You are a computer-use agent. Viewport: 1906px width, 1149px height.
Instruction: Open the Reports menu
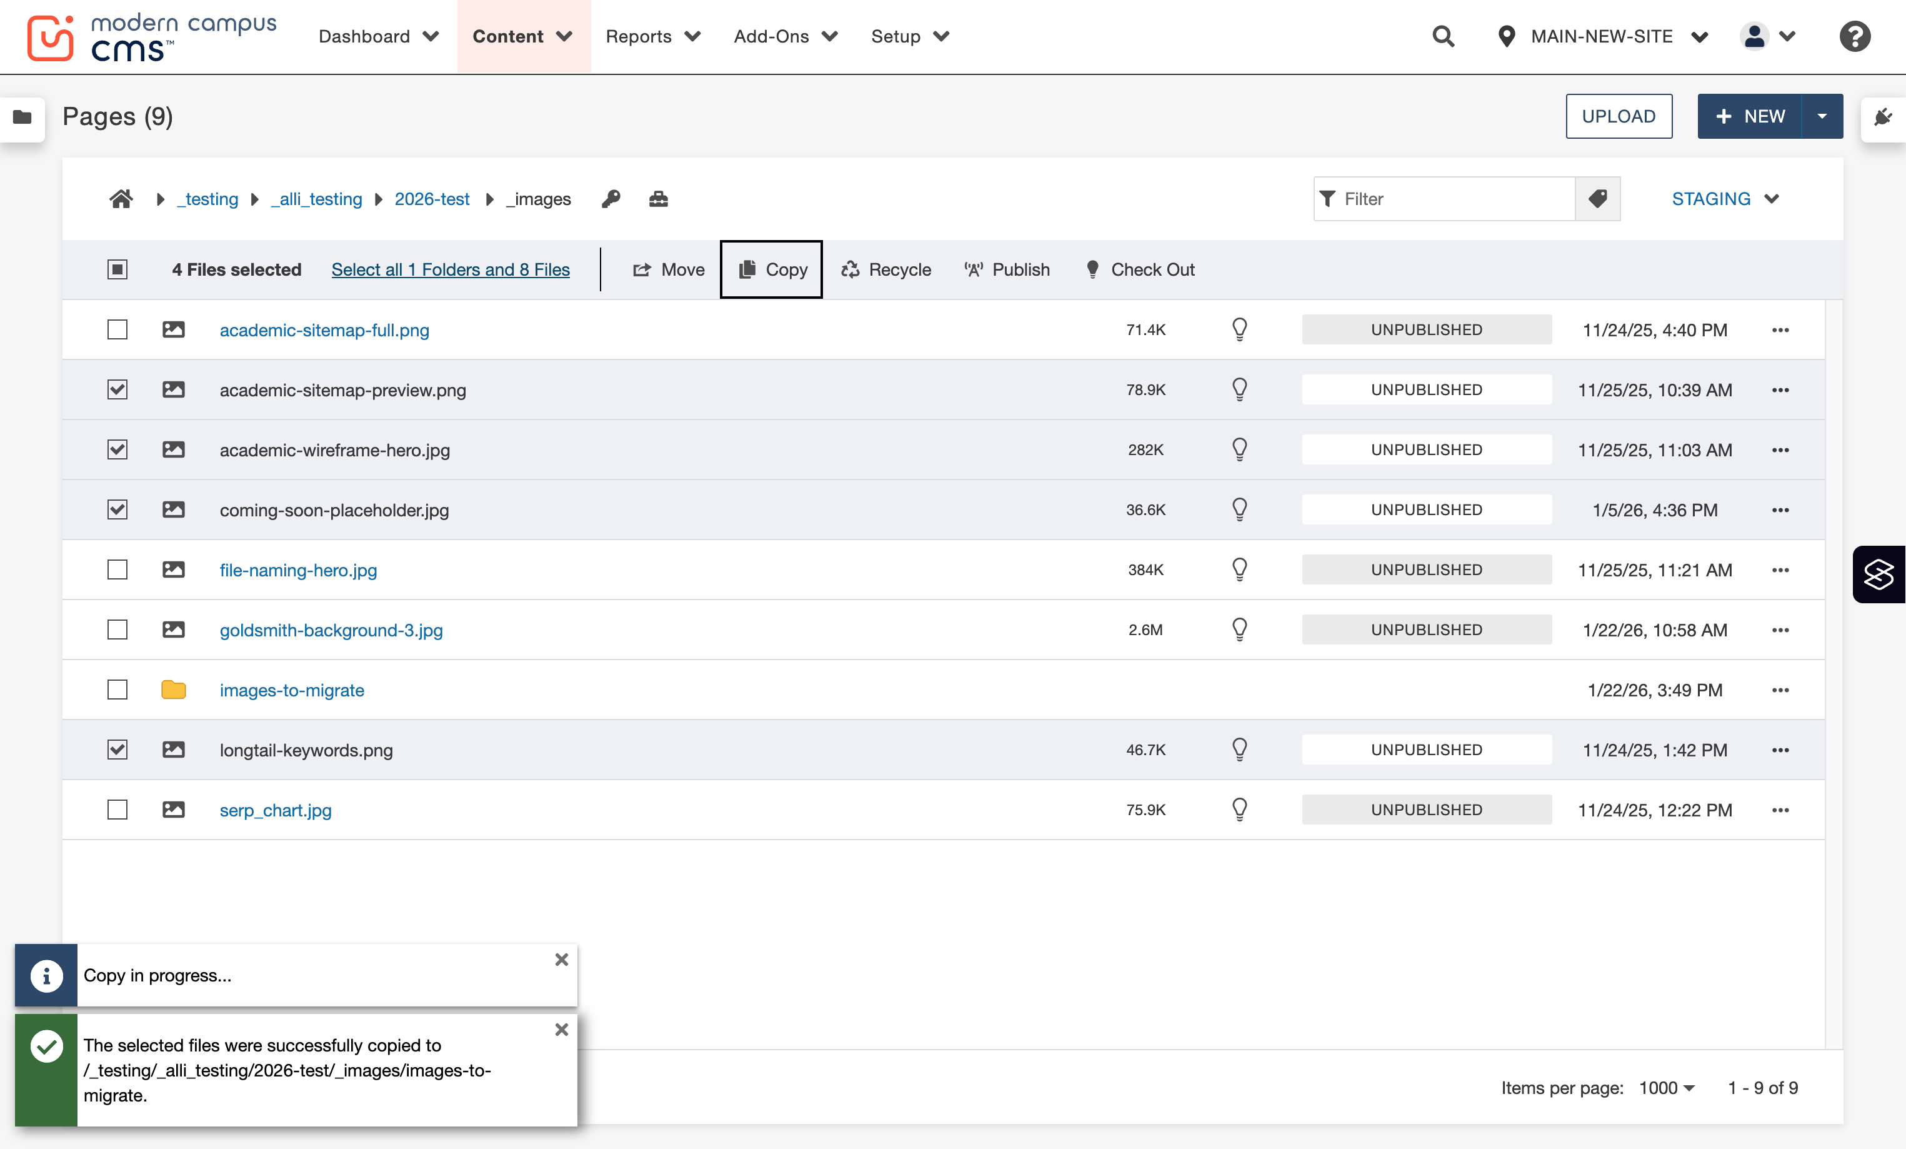[x=654, y=36]
